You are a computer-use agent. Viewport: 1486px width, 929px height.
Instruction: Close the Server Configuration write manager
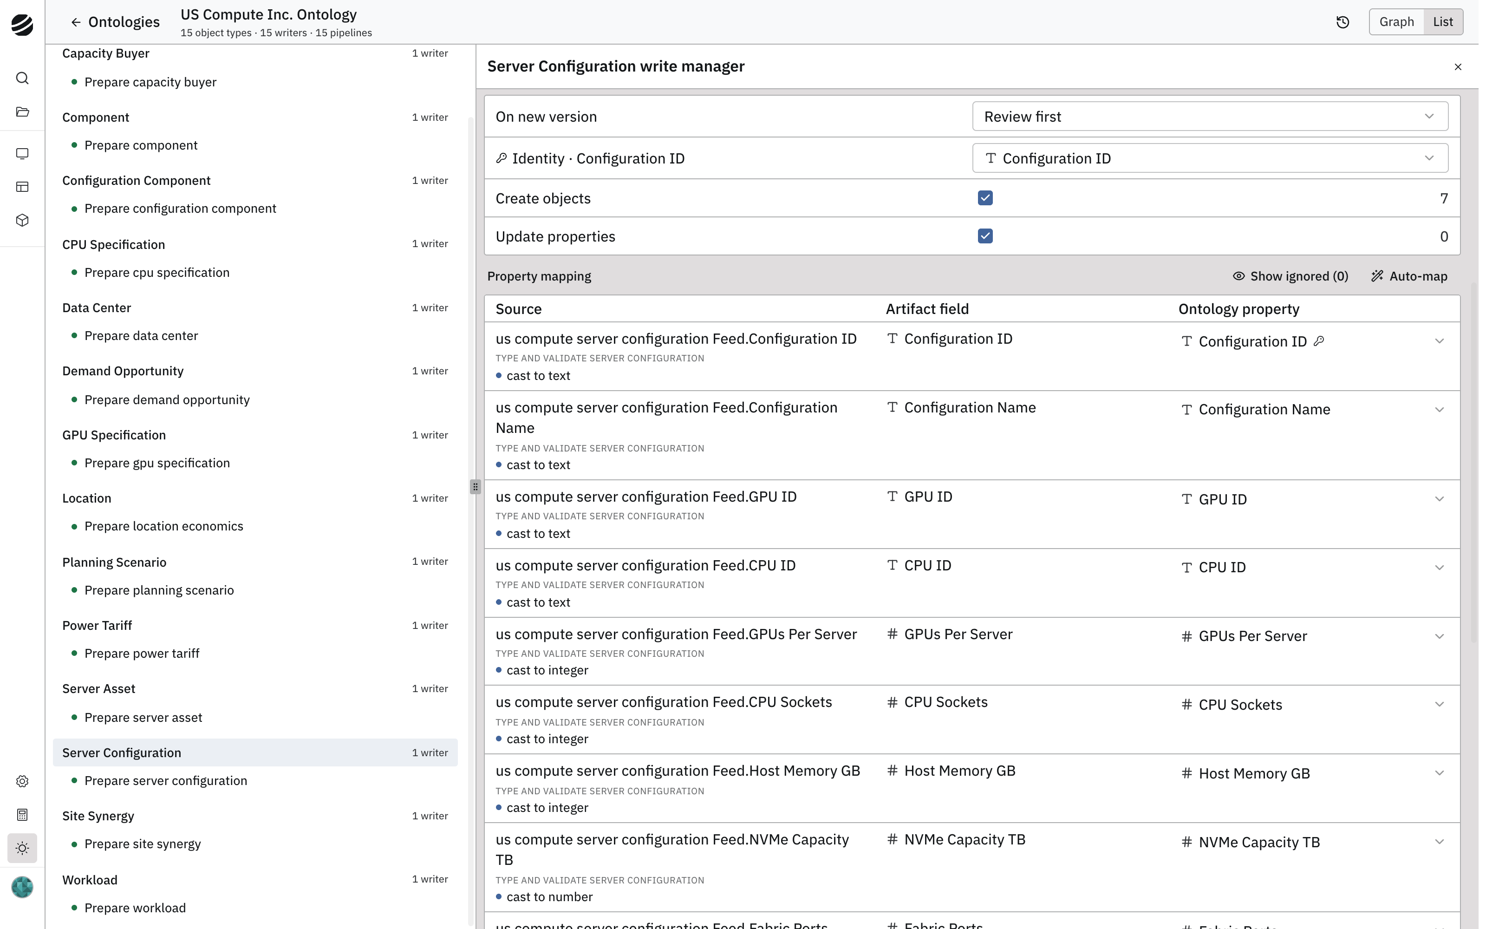pos(1458,66)
